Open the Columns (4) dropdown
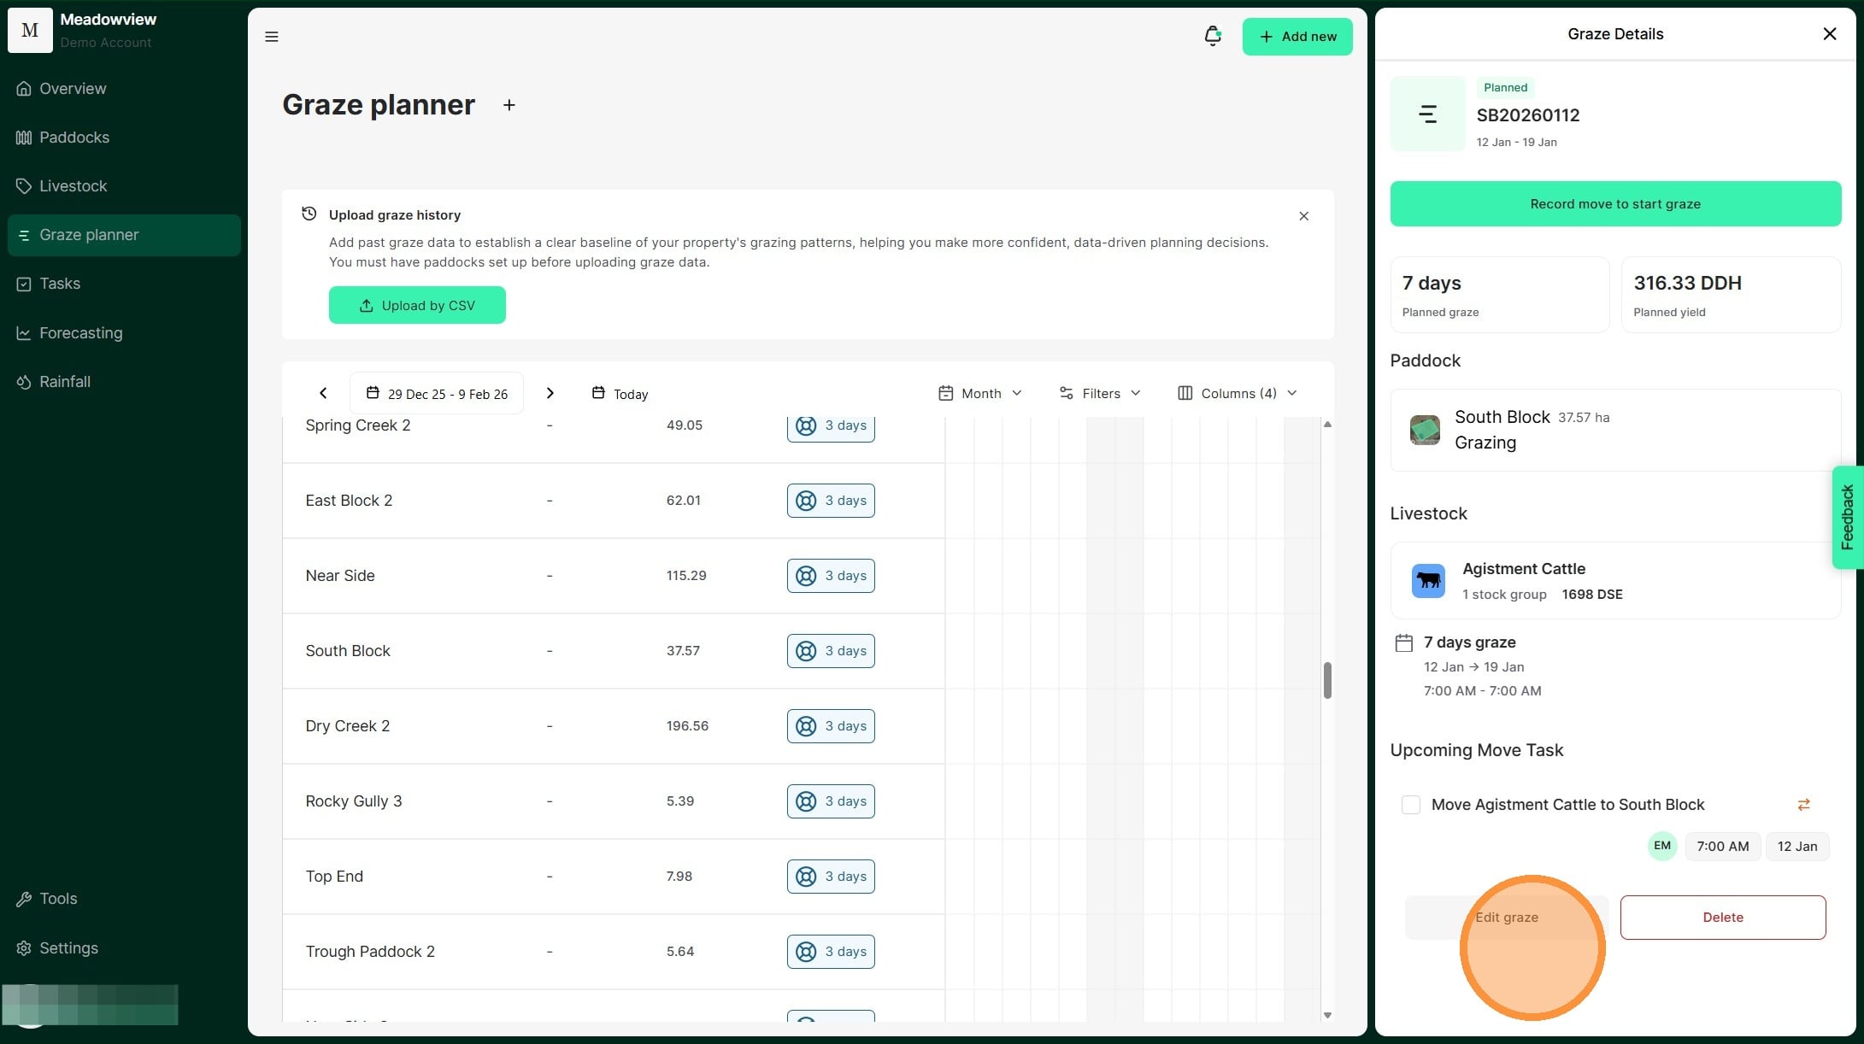 click(x=1237, y=393)
